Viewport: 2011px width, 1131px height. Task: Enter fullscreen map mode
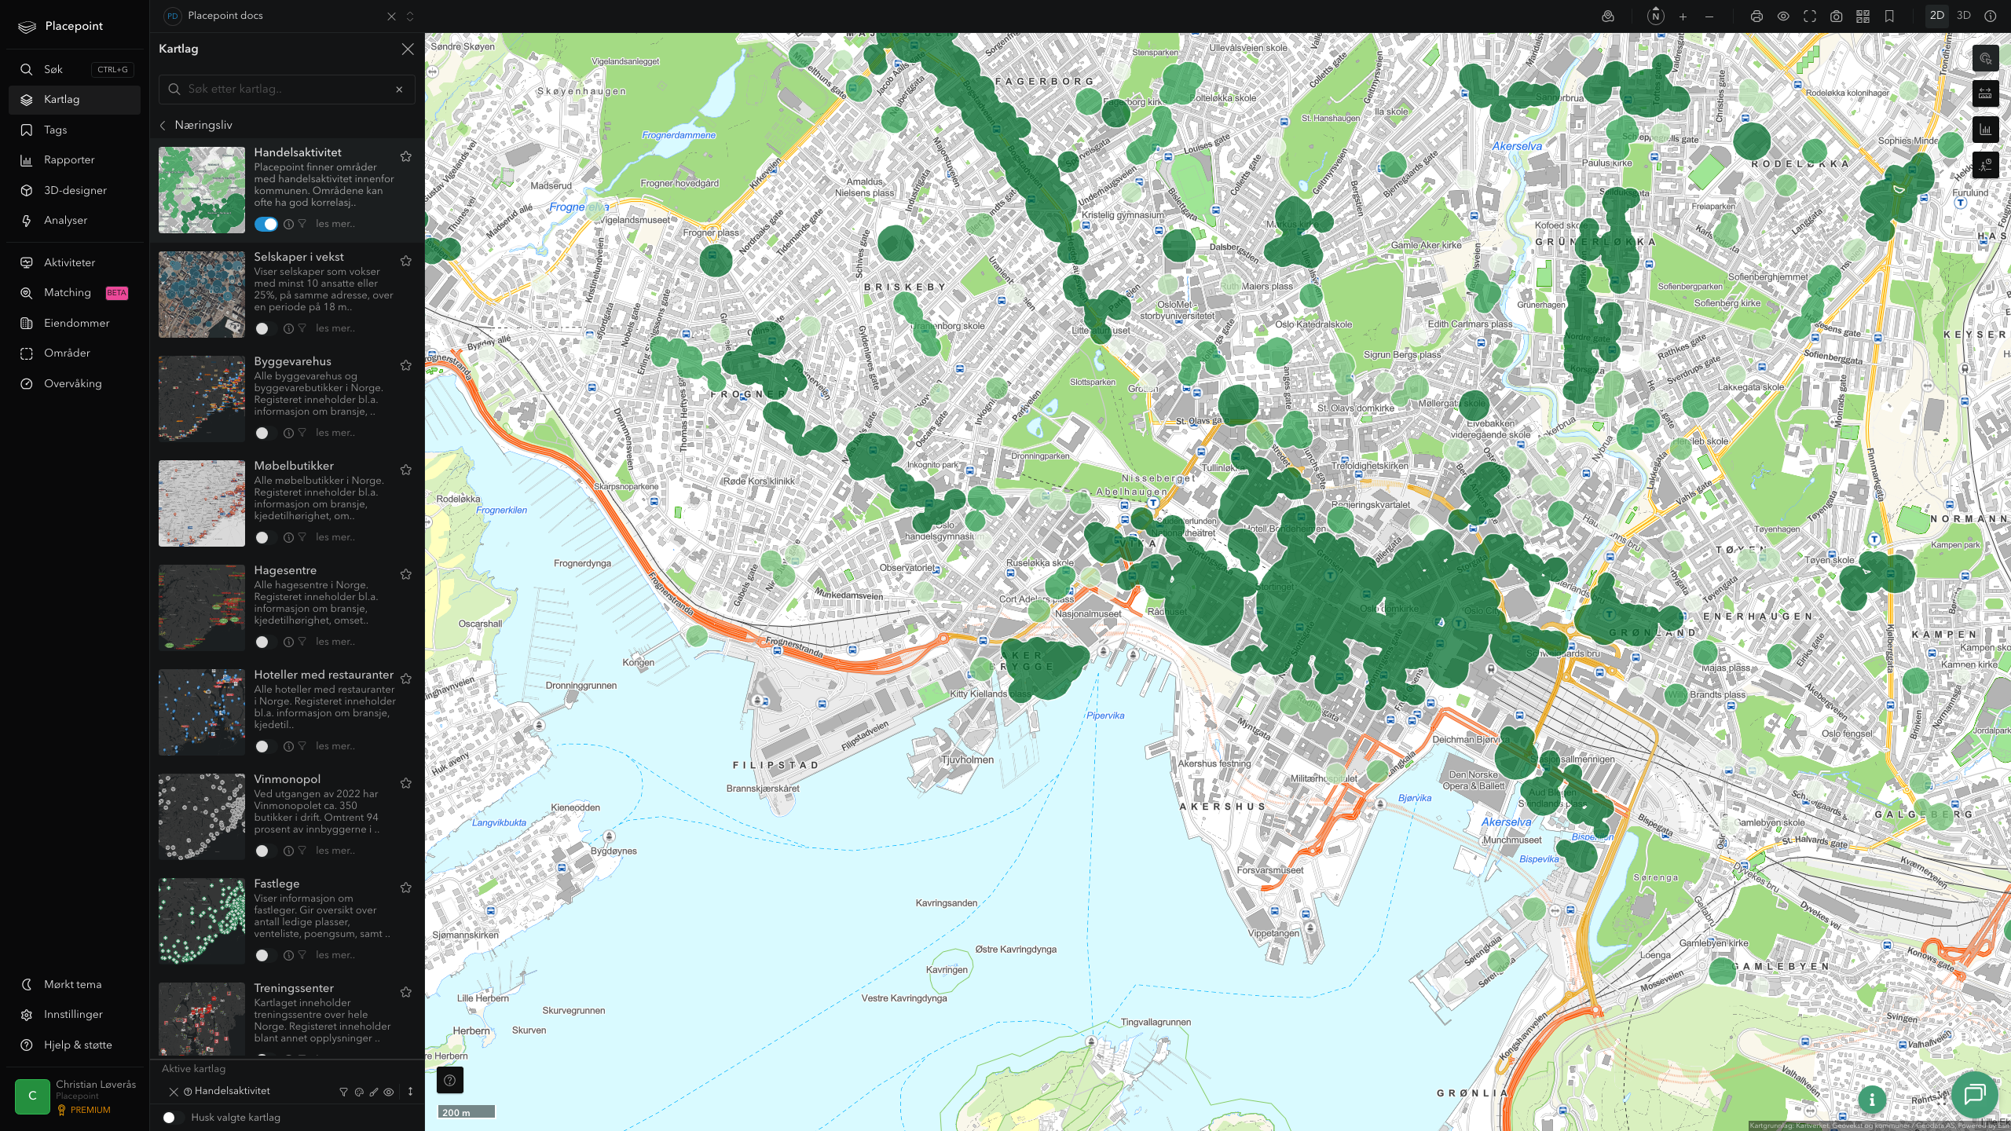pyautogui.click(x=1810, y=16)
